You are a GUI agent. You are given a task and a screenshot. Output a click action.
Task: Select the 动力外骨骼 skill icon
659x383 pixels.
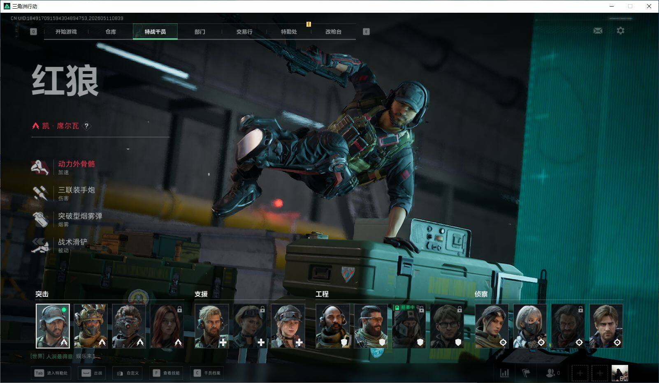[x=40, y=167]
